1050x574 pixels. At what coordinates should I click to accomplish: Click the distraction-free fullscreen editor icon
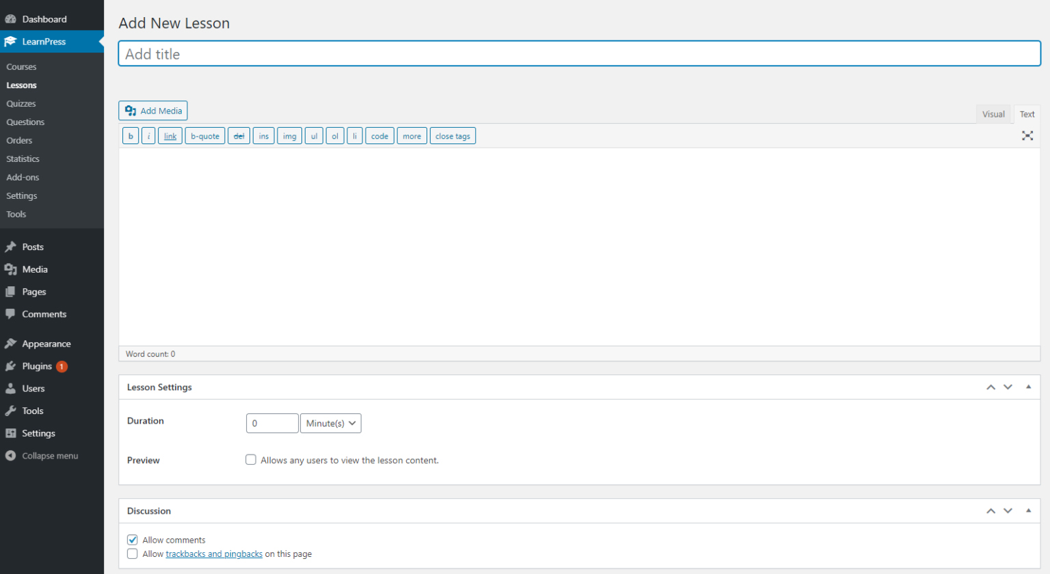pyautogui.click(x=1027, y=136)
